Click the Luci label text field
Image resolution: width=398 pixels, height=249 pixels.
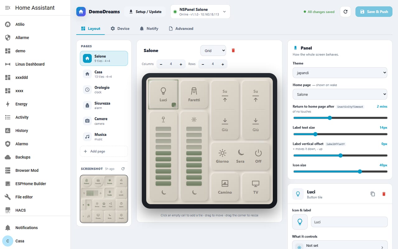coord(349,222)
